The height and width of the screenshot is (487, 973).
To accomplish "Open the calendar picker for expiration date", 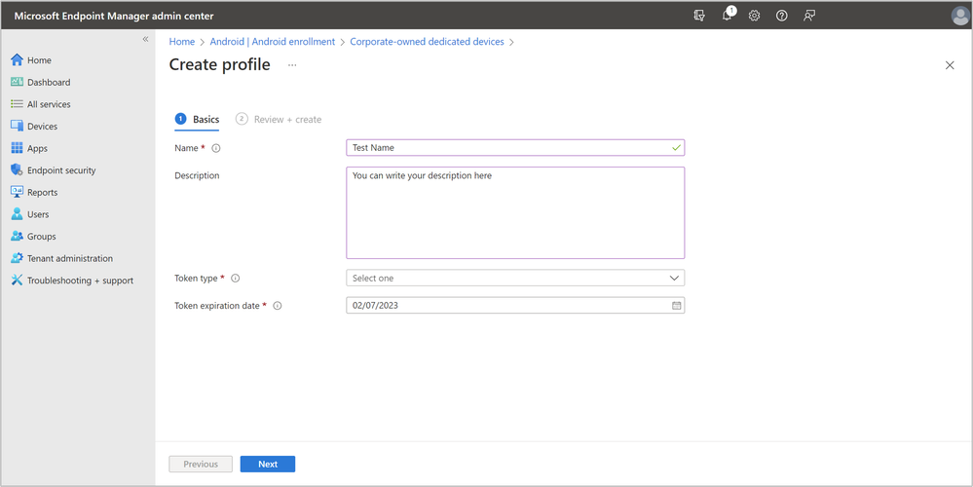I will (676, 306).
